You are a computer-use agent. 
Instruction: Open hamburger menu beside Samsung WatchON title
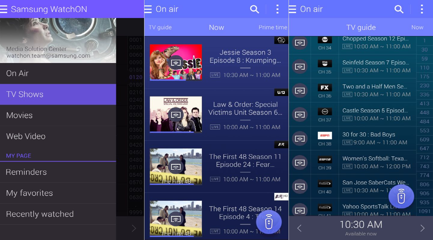(4, 9)
